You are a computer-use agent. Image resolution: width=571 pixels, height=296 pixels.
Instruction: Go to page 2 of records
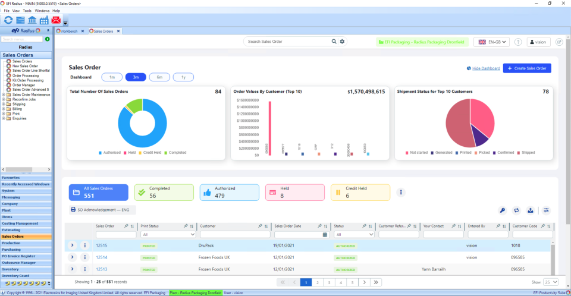point(318,282)
